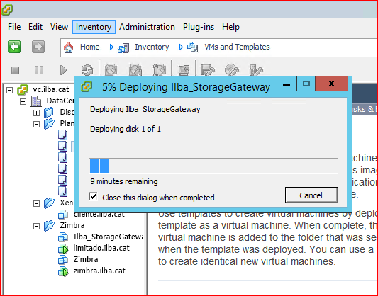Click the CD/DVD device toolbar icon
The image size is (378, 296).
coord(231,70)
